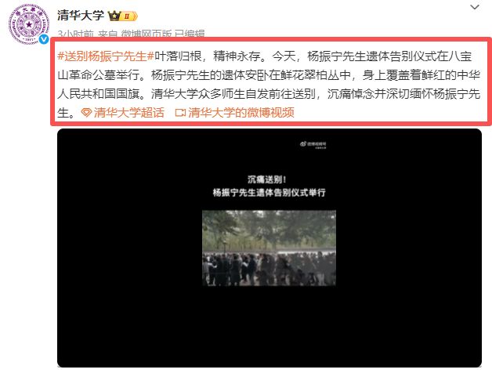Screen dimensions: 492x373
Task: Open the Tsinghua University seal avatar
Action: [28, 24]
